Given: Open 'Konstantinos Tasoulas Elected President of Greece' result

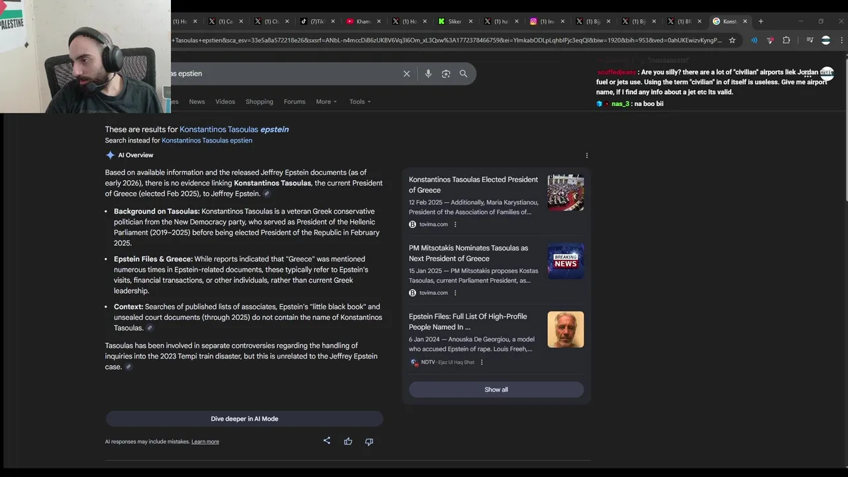Looking at the screenshot, I should click(473, 185).
